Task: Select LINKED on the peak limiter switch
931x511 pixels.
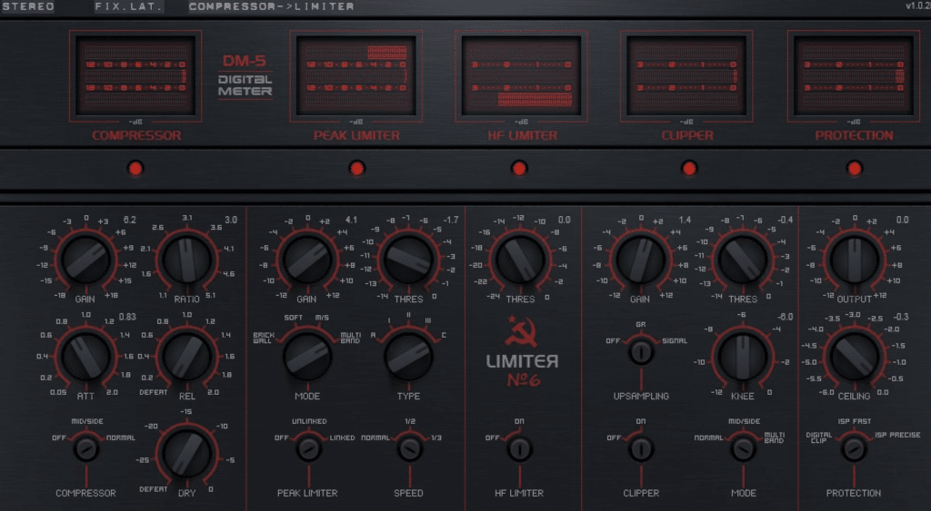Action: click(x=342, y=438)
